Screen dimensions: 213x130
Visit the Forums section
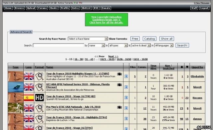pos(43,8)
